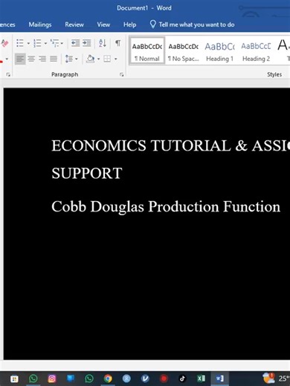Open the Review tab
The width and height of the screenshot is (290, 386).
tap(74, 24)
